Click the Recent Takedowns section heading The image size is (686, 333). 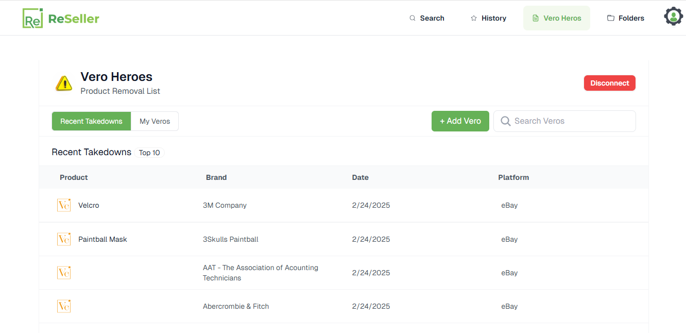click(91, 152)
